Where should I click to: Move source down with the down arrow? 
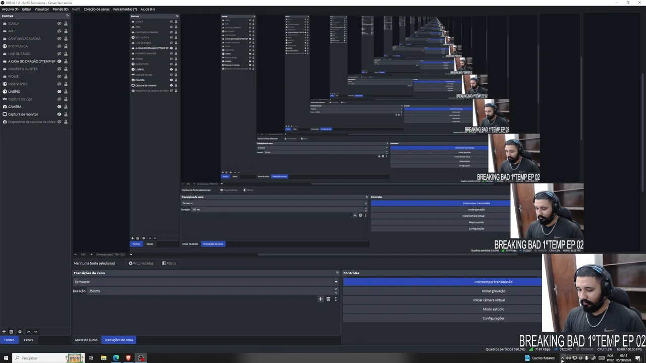[35, 332]
